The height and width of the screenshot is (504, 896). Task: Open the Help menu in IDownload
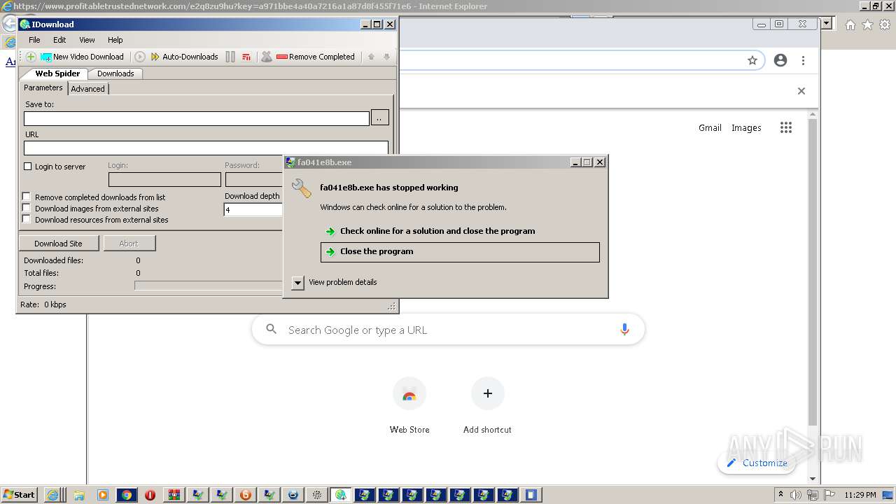point(115,40)
